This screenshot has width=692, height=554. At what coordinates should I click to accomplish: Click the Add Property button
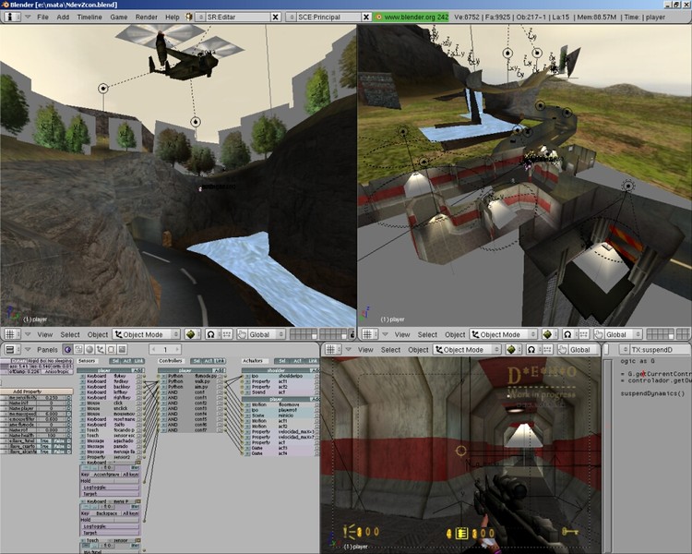point(37,391)
